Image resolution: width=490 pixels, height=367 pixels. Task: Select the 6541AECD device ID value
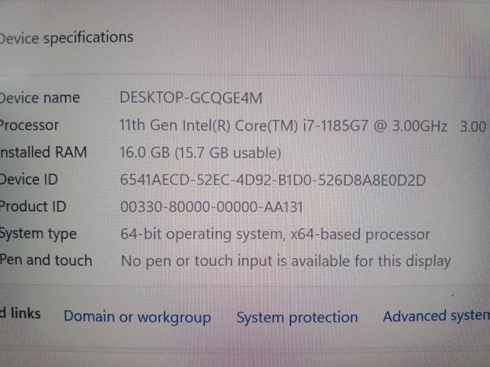[273, 180]
